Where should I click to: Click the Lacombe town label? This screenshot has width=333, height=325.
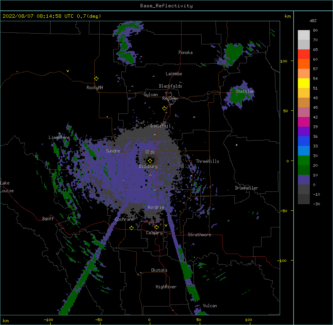coord(174,74)
